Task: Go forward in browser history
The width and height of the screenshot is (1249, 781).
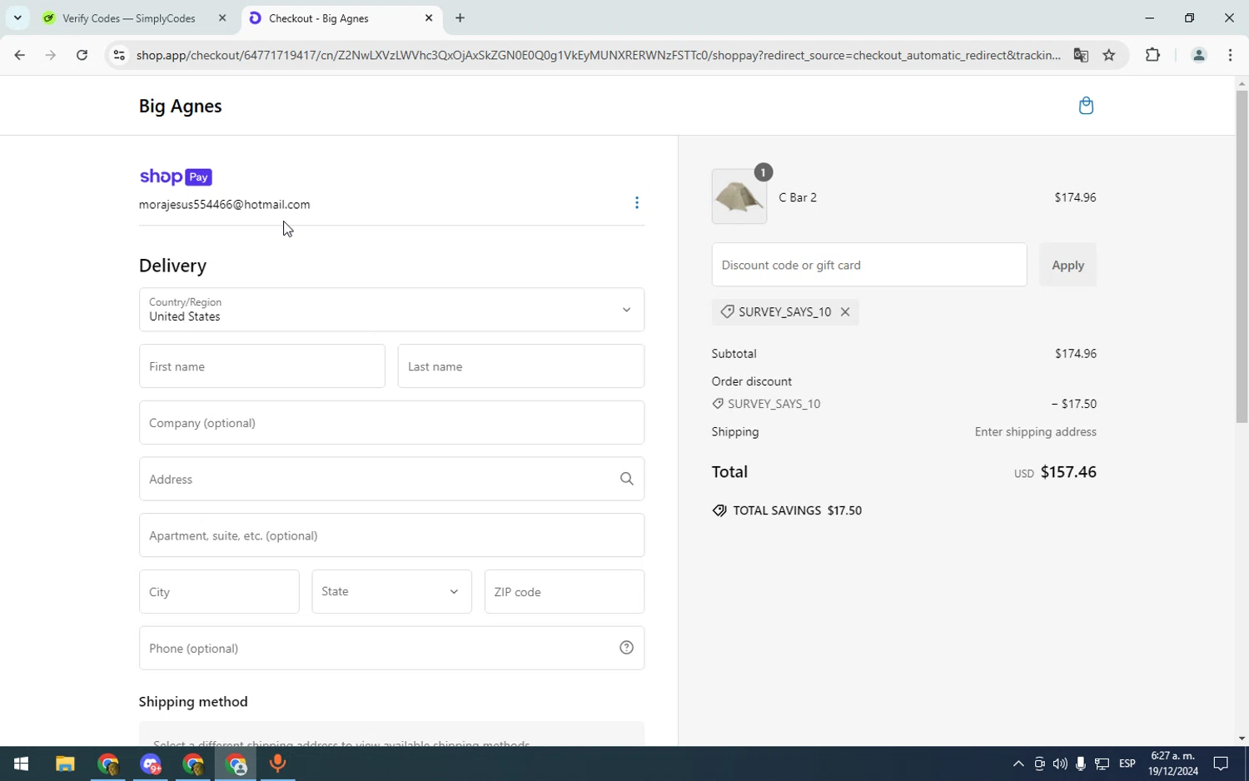Action: click(x=51, y=55)
